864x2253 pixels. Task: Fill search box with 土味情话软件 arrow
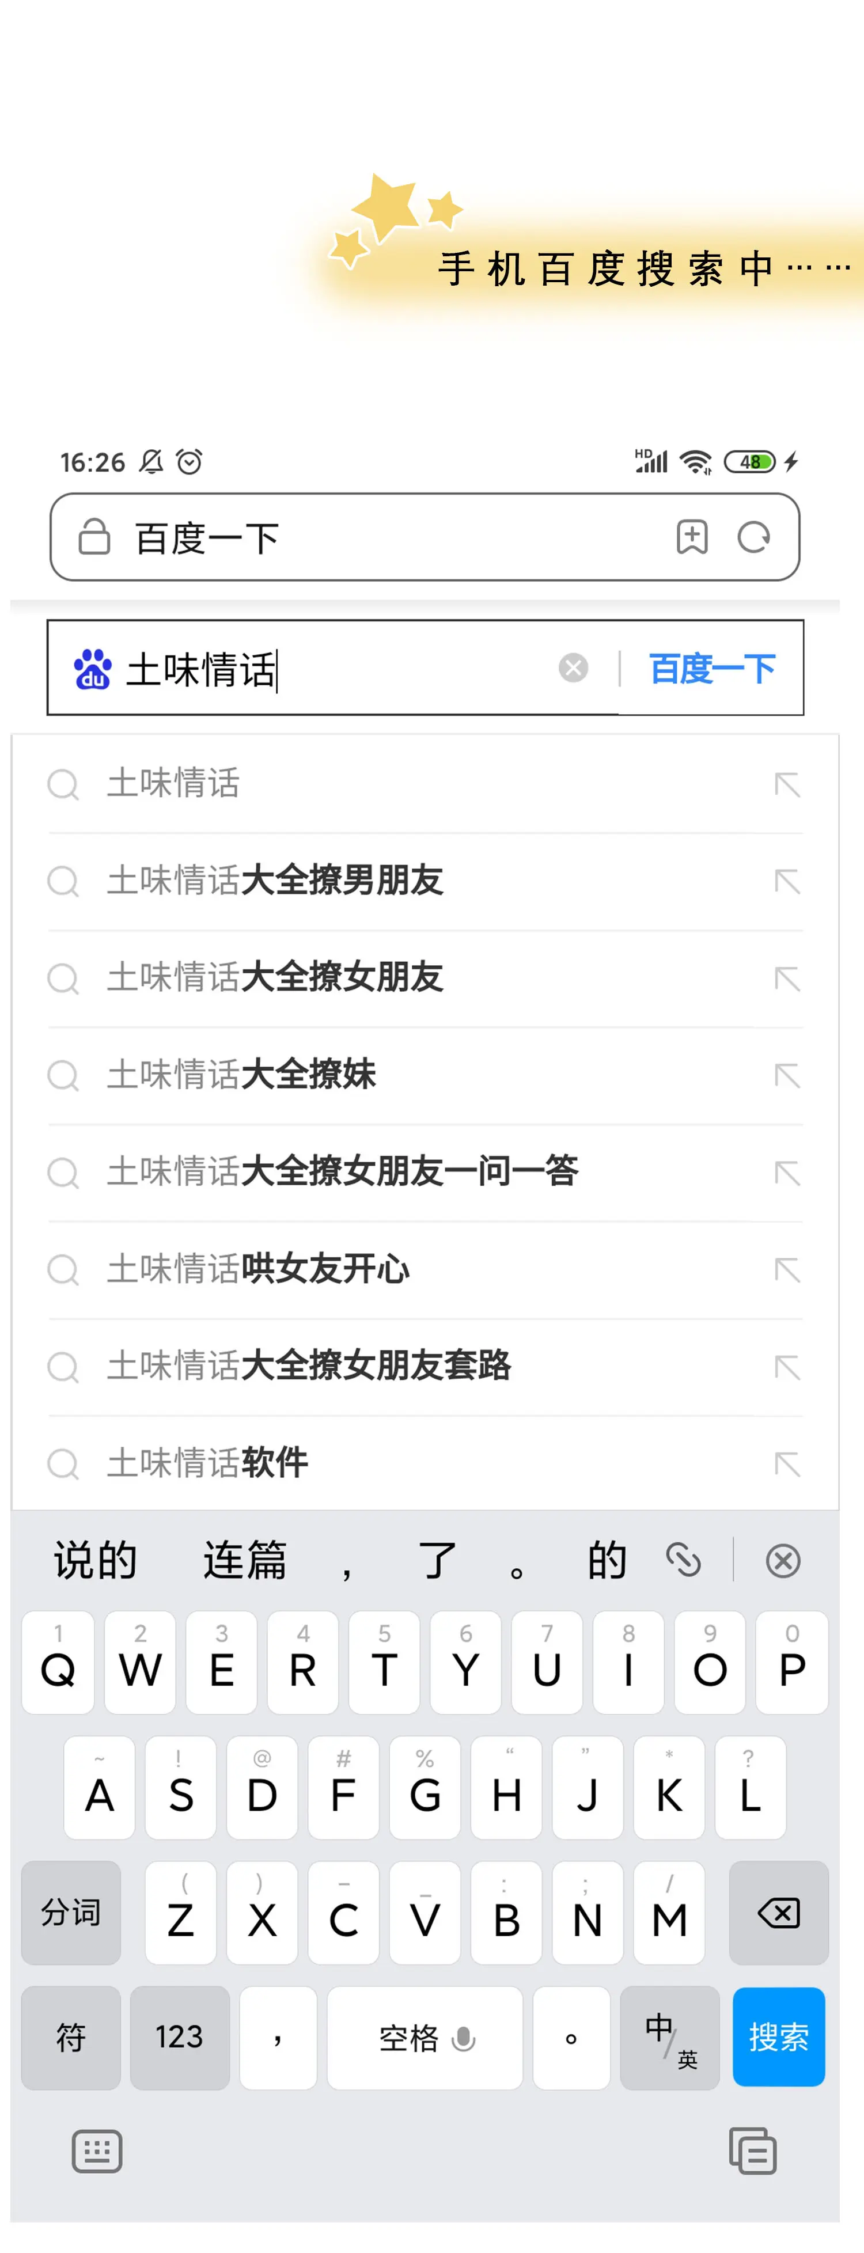tap(787, 1463)
